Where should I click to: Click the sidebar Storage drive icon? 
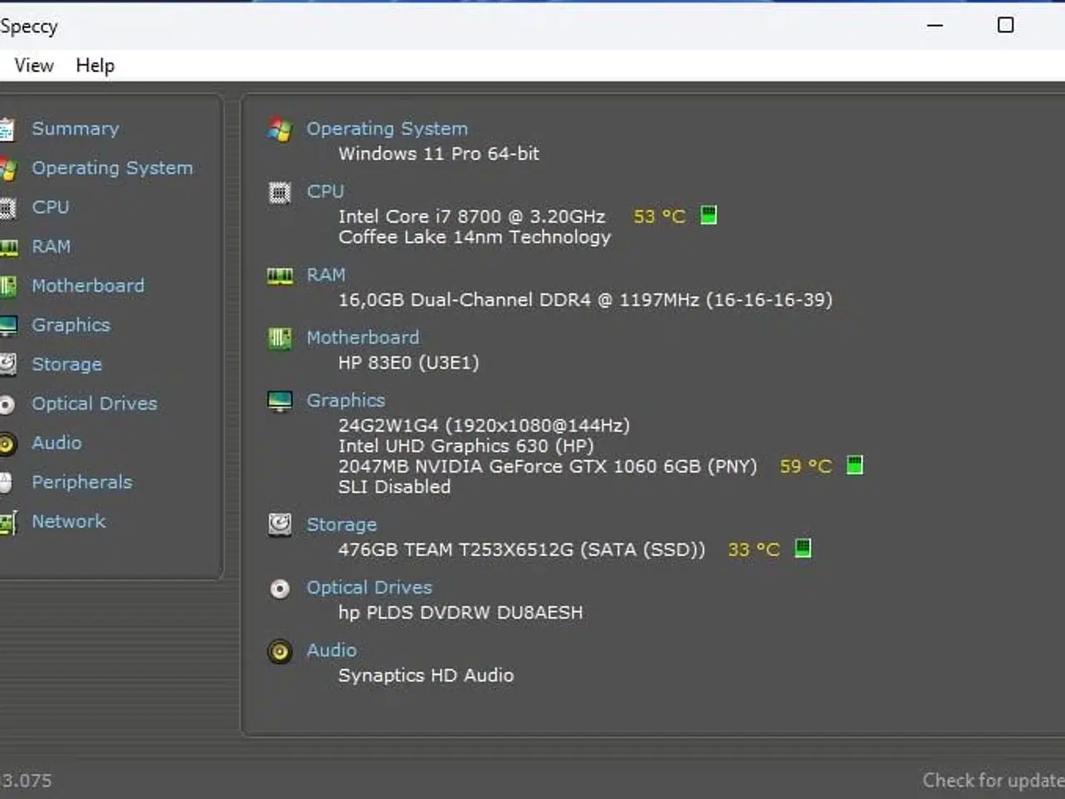coord(8,365)
